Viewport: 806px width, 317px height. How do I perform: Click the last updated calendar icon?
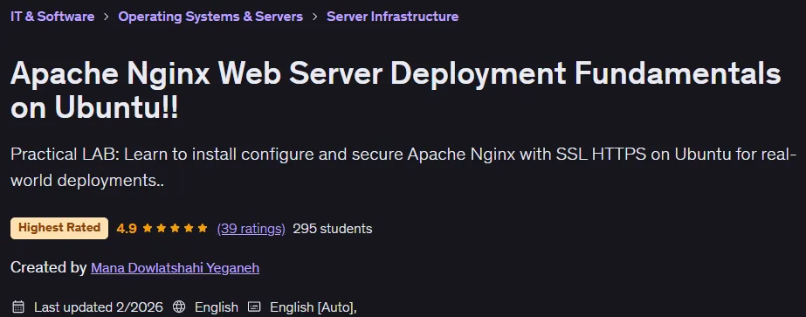pyautogui.click(x=18, y=307)
